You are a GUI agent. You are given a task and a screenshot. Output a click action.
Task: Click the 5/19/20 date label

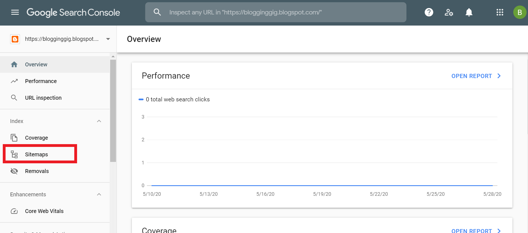322,194
